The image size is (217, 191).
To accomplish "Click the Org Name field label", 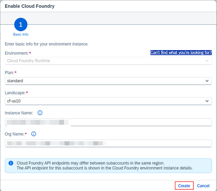I will click(x=14, y=134).
